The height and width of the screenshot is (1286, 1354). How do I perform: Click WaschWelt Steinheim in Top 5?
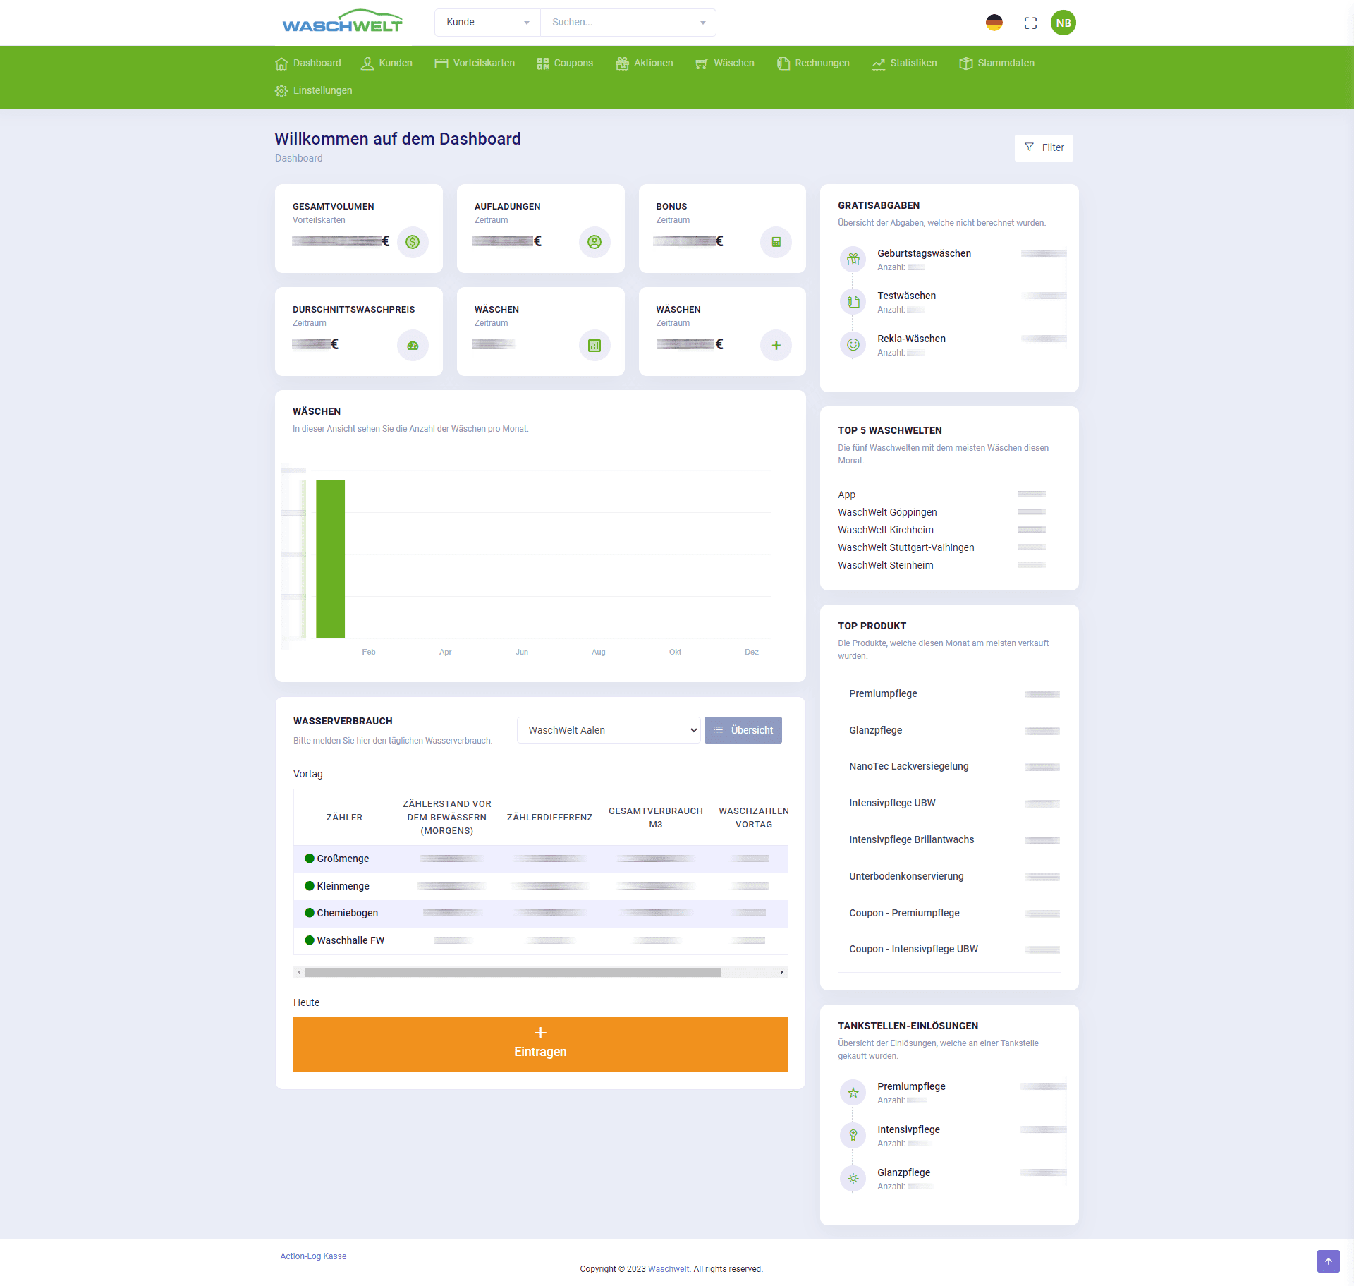coord(886,565)
